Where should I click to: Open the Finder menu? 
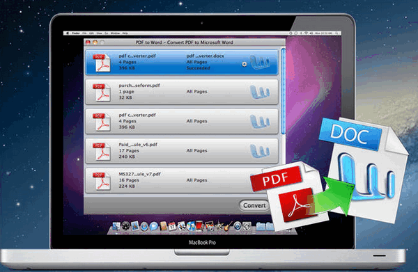76,33
